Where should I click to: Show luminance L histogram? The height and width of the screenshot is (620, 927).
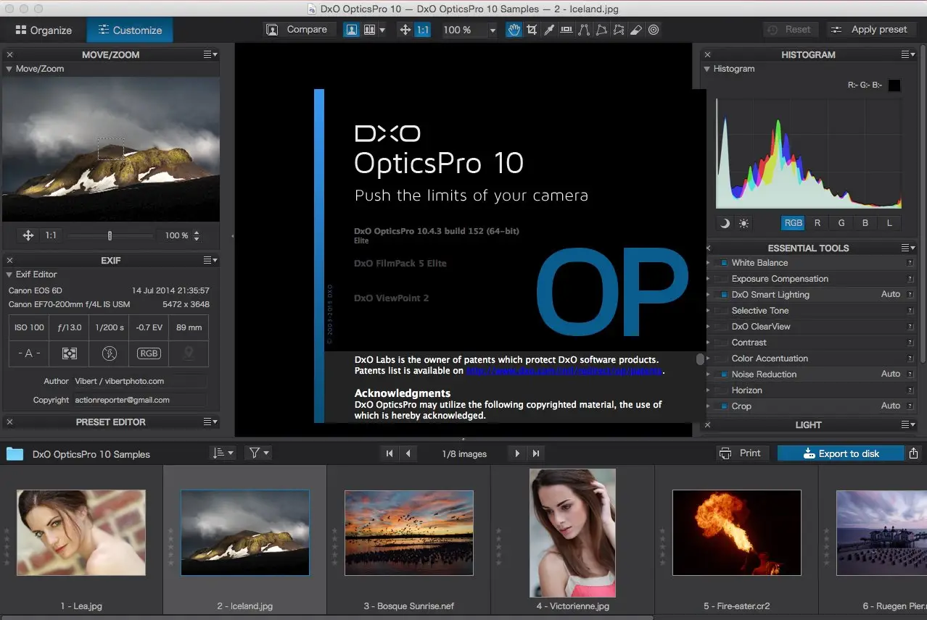tap(889, 223)
